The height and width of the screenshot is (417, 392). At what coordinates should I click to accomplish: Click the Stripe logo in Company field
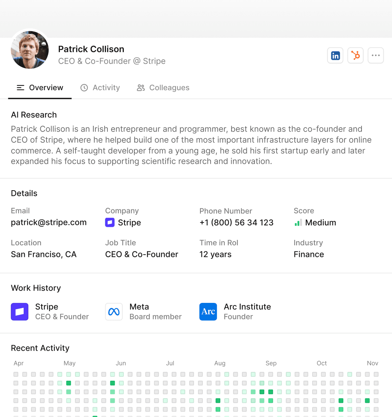click(x=110, y=222)
